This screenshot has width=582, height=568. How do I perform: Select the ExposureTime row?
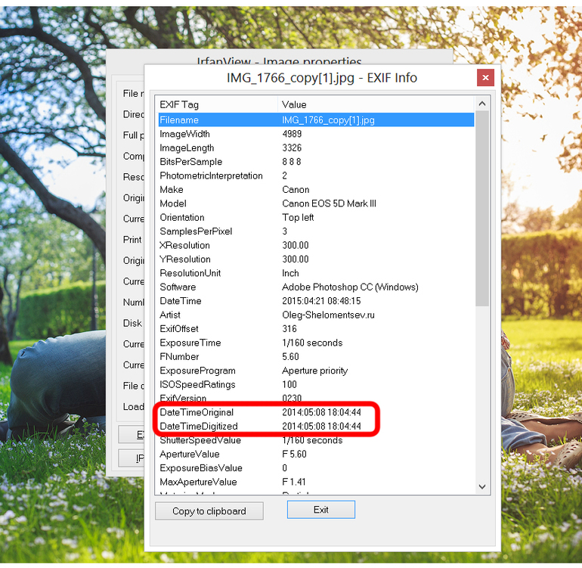click(x=316, y=343)
